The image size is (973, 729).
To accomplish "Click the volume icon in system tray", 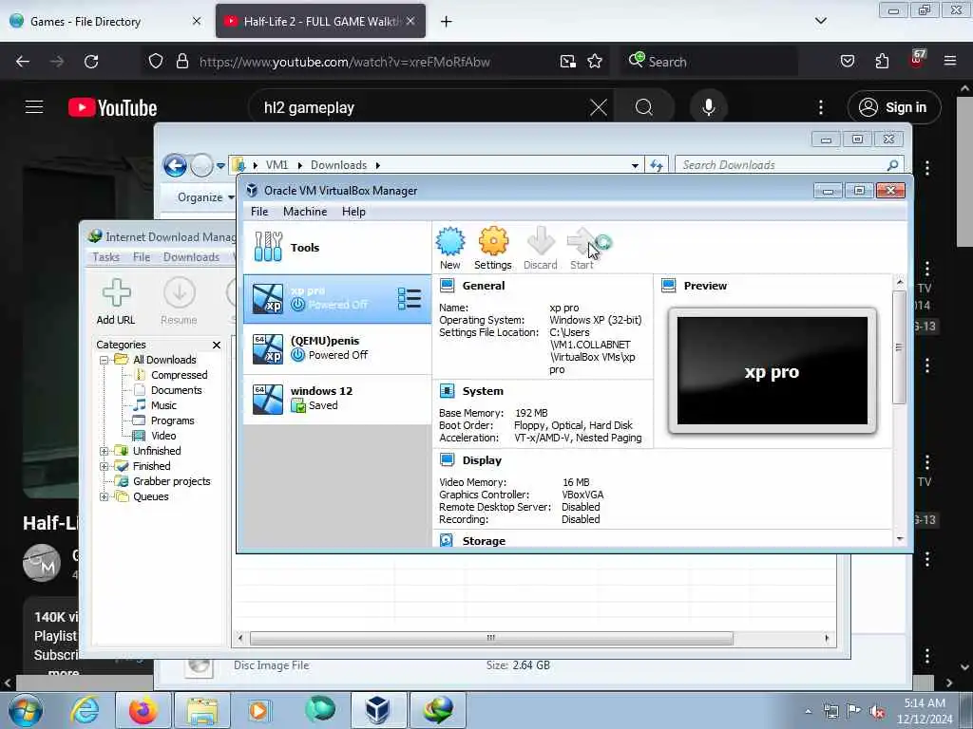I will 877,711.
